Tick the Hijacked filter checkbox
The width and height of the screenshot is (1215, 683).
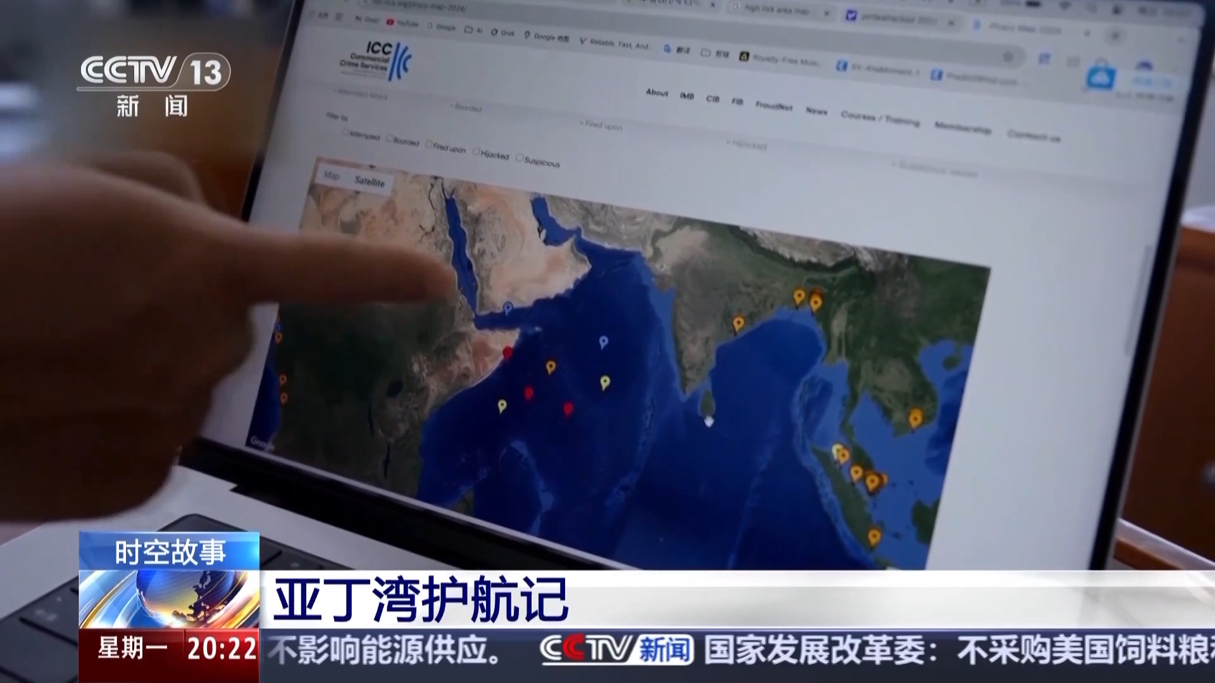pos(477,151)
